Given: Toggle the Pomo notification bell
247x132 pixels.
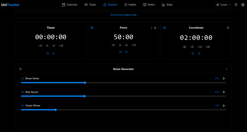Looking at the screenshot, I should tap(155, 28).
